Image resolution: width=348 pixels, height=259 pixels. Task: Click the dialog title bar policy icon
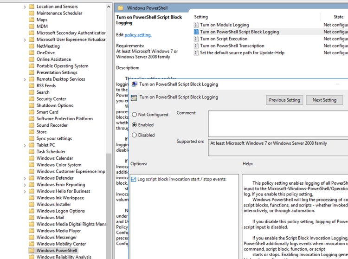135,84
